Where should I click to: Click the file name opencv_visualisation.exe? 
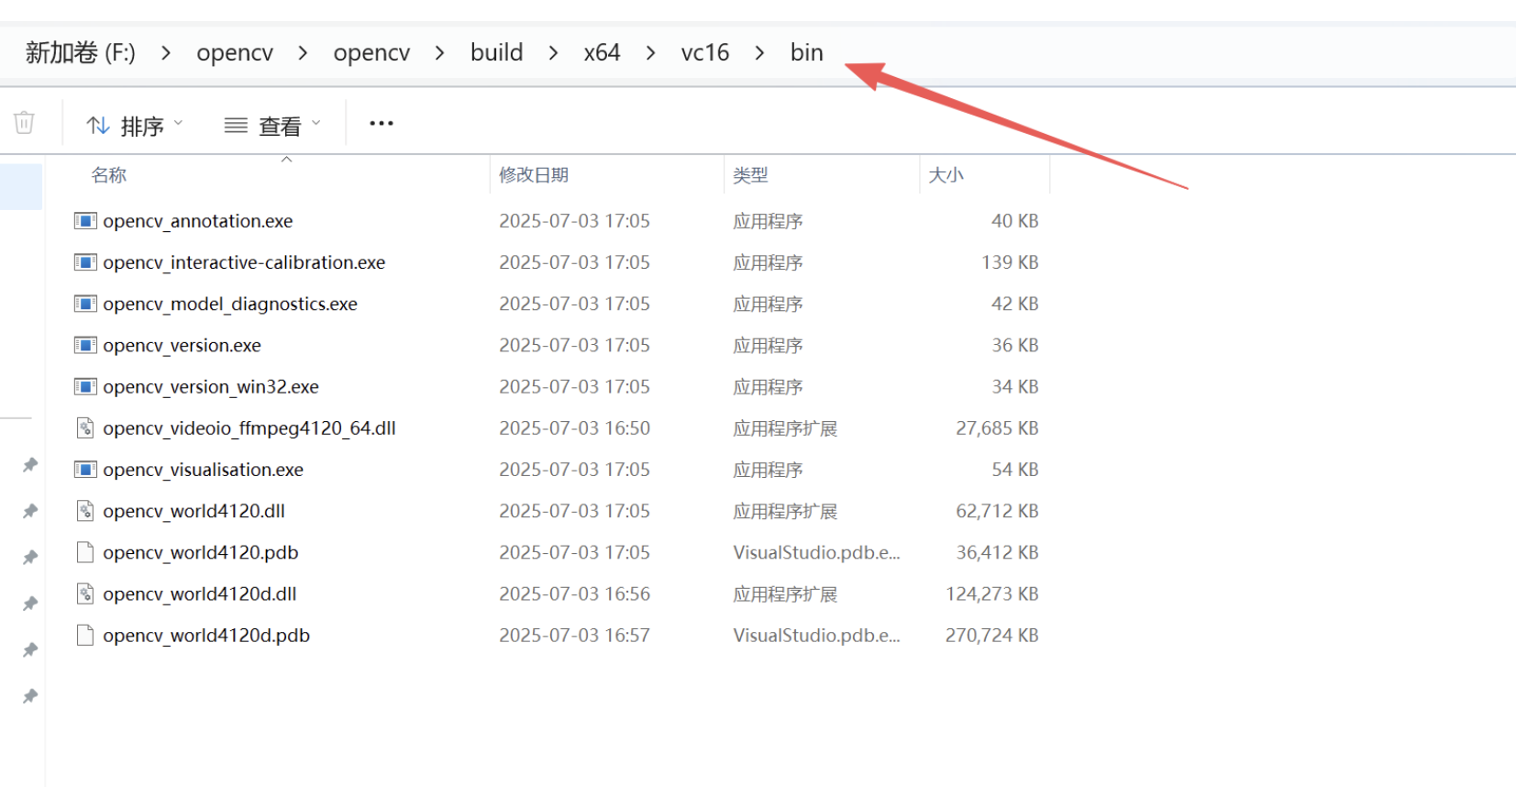(x=204, y=470)
